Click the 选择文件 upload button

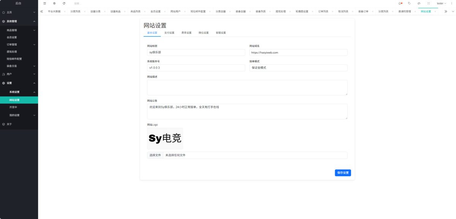pyautogui.click(x=155, y=155)
